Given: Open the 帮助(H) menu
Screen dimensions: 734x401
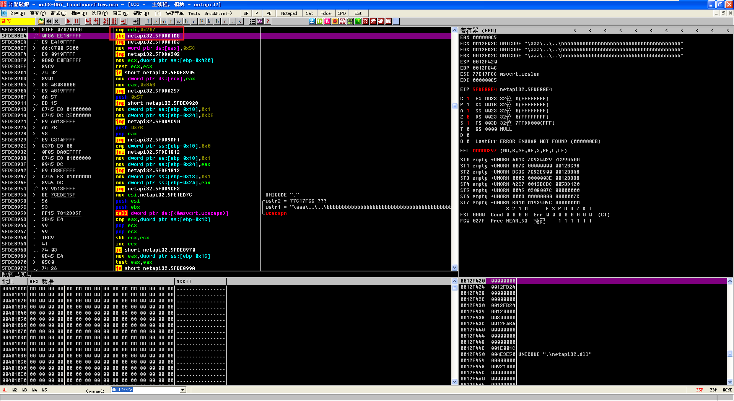Looking at the screenshot, I should point(141,13).
